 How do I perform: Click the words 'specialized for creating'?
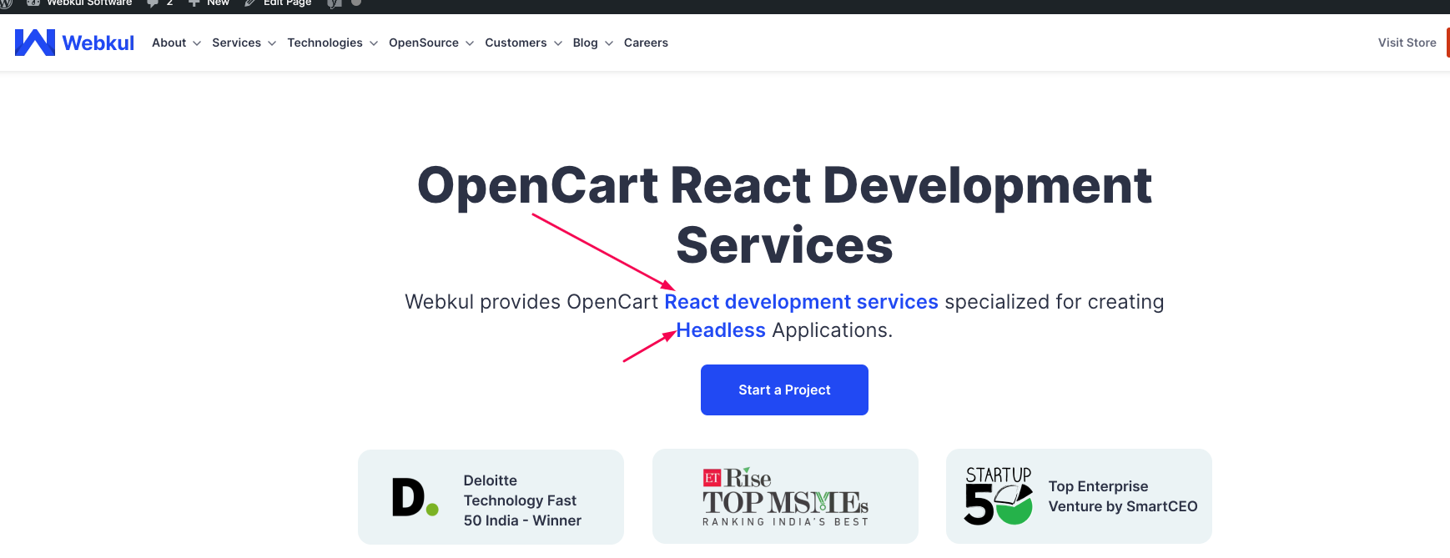[1054, 302]
